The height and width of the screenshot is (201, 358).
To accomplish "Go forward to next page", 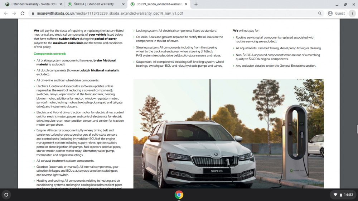I will (x=14, y=14).
